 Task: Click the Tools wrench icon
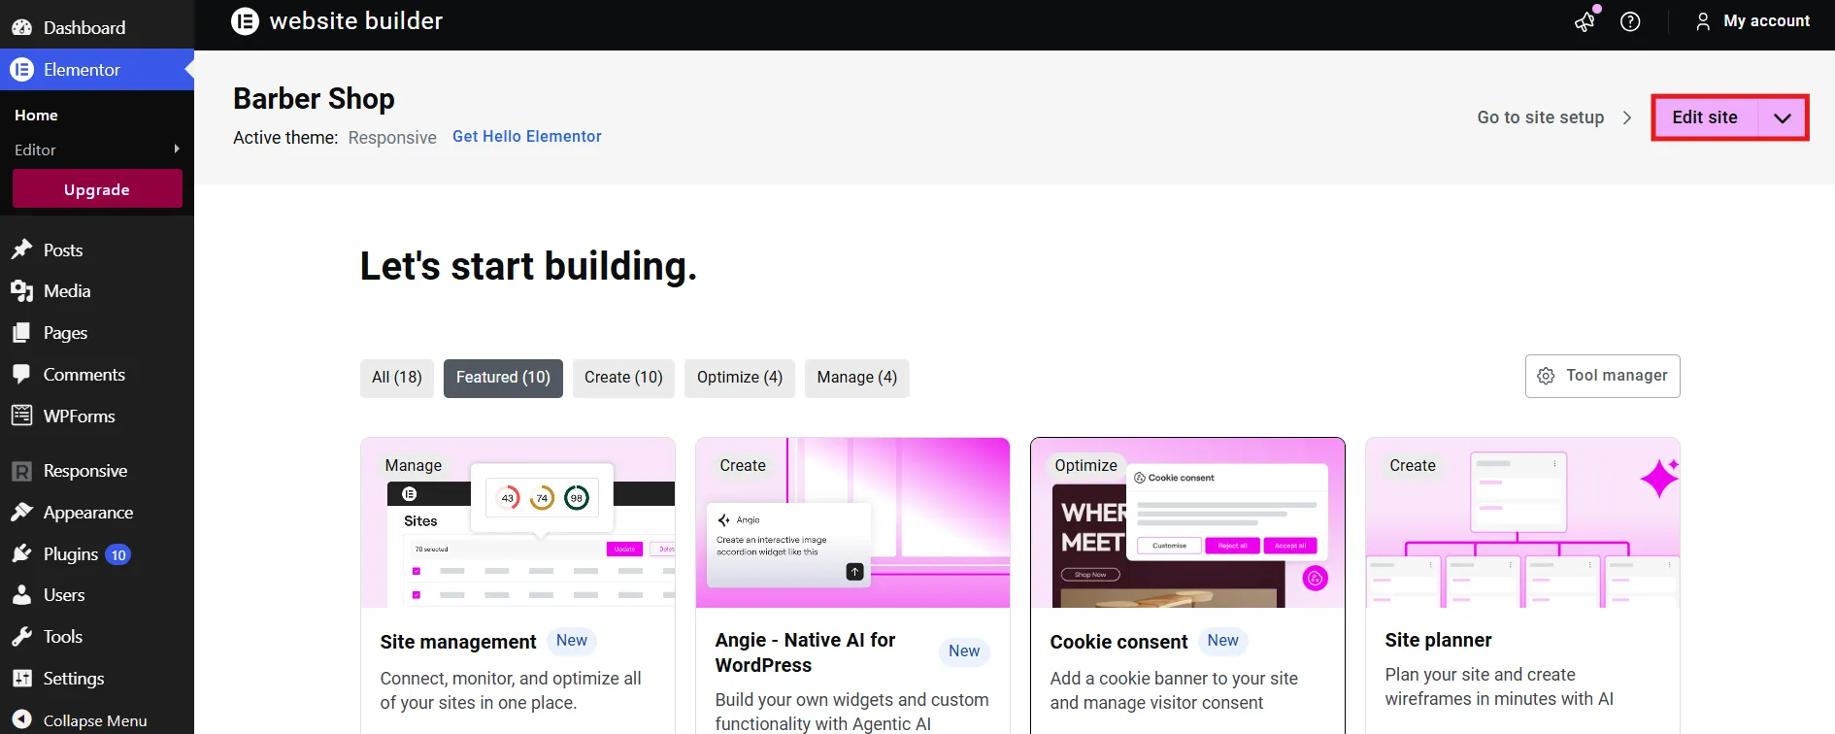click(x=21, y=637)
